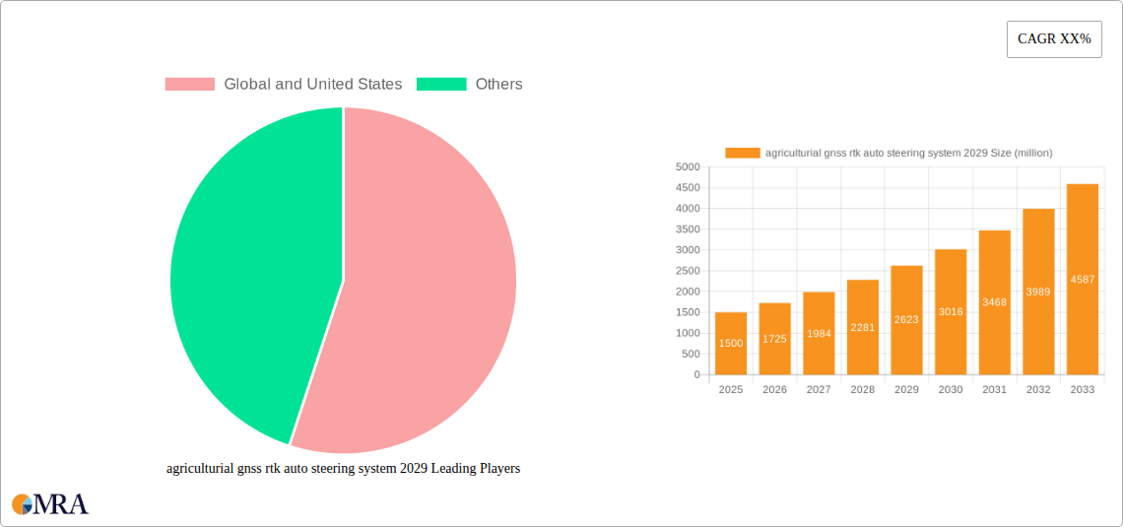Click the MRA logo icon

pyautogui.click(x=50, y=504)
